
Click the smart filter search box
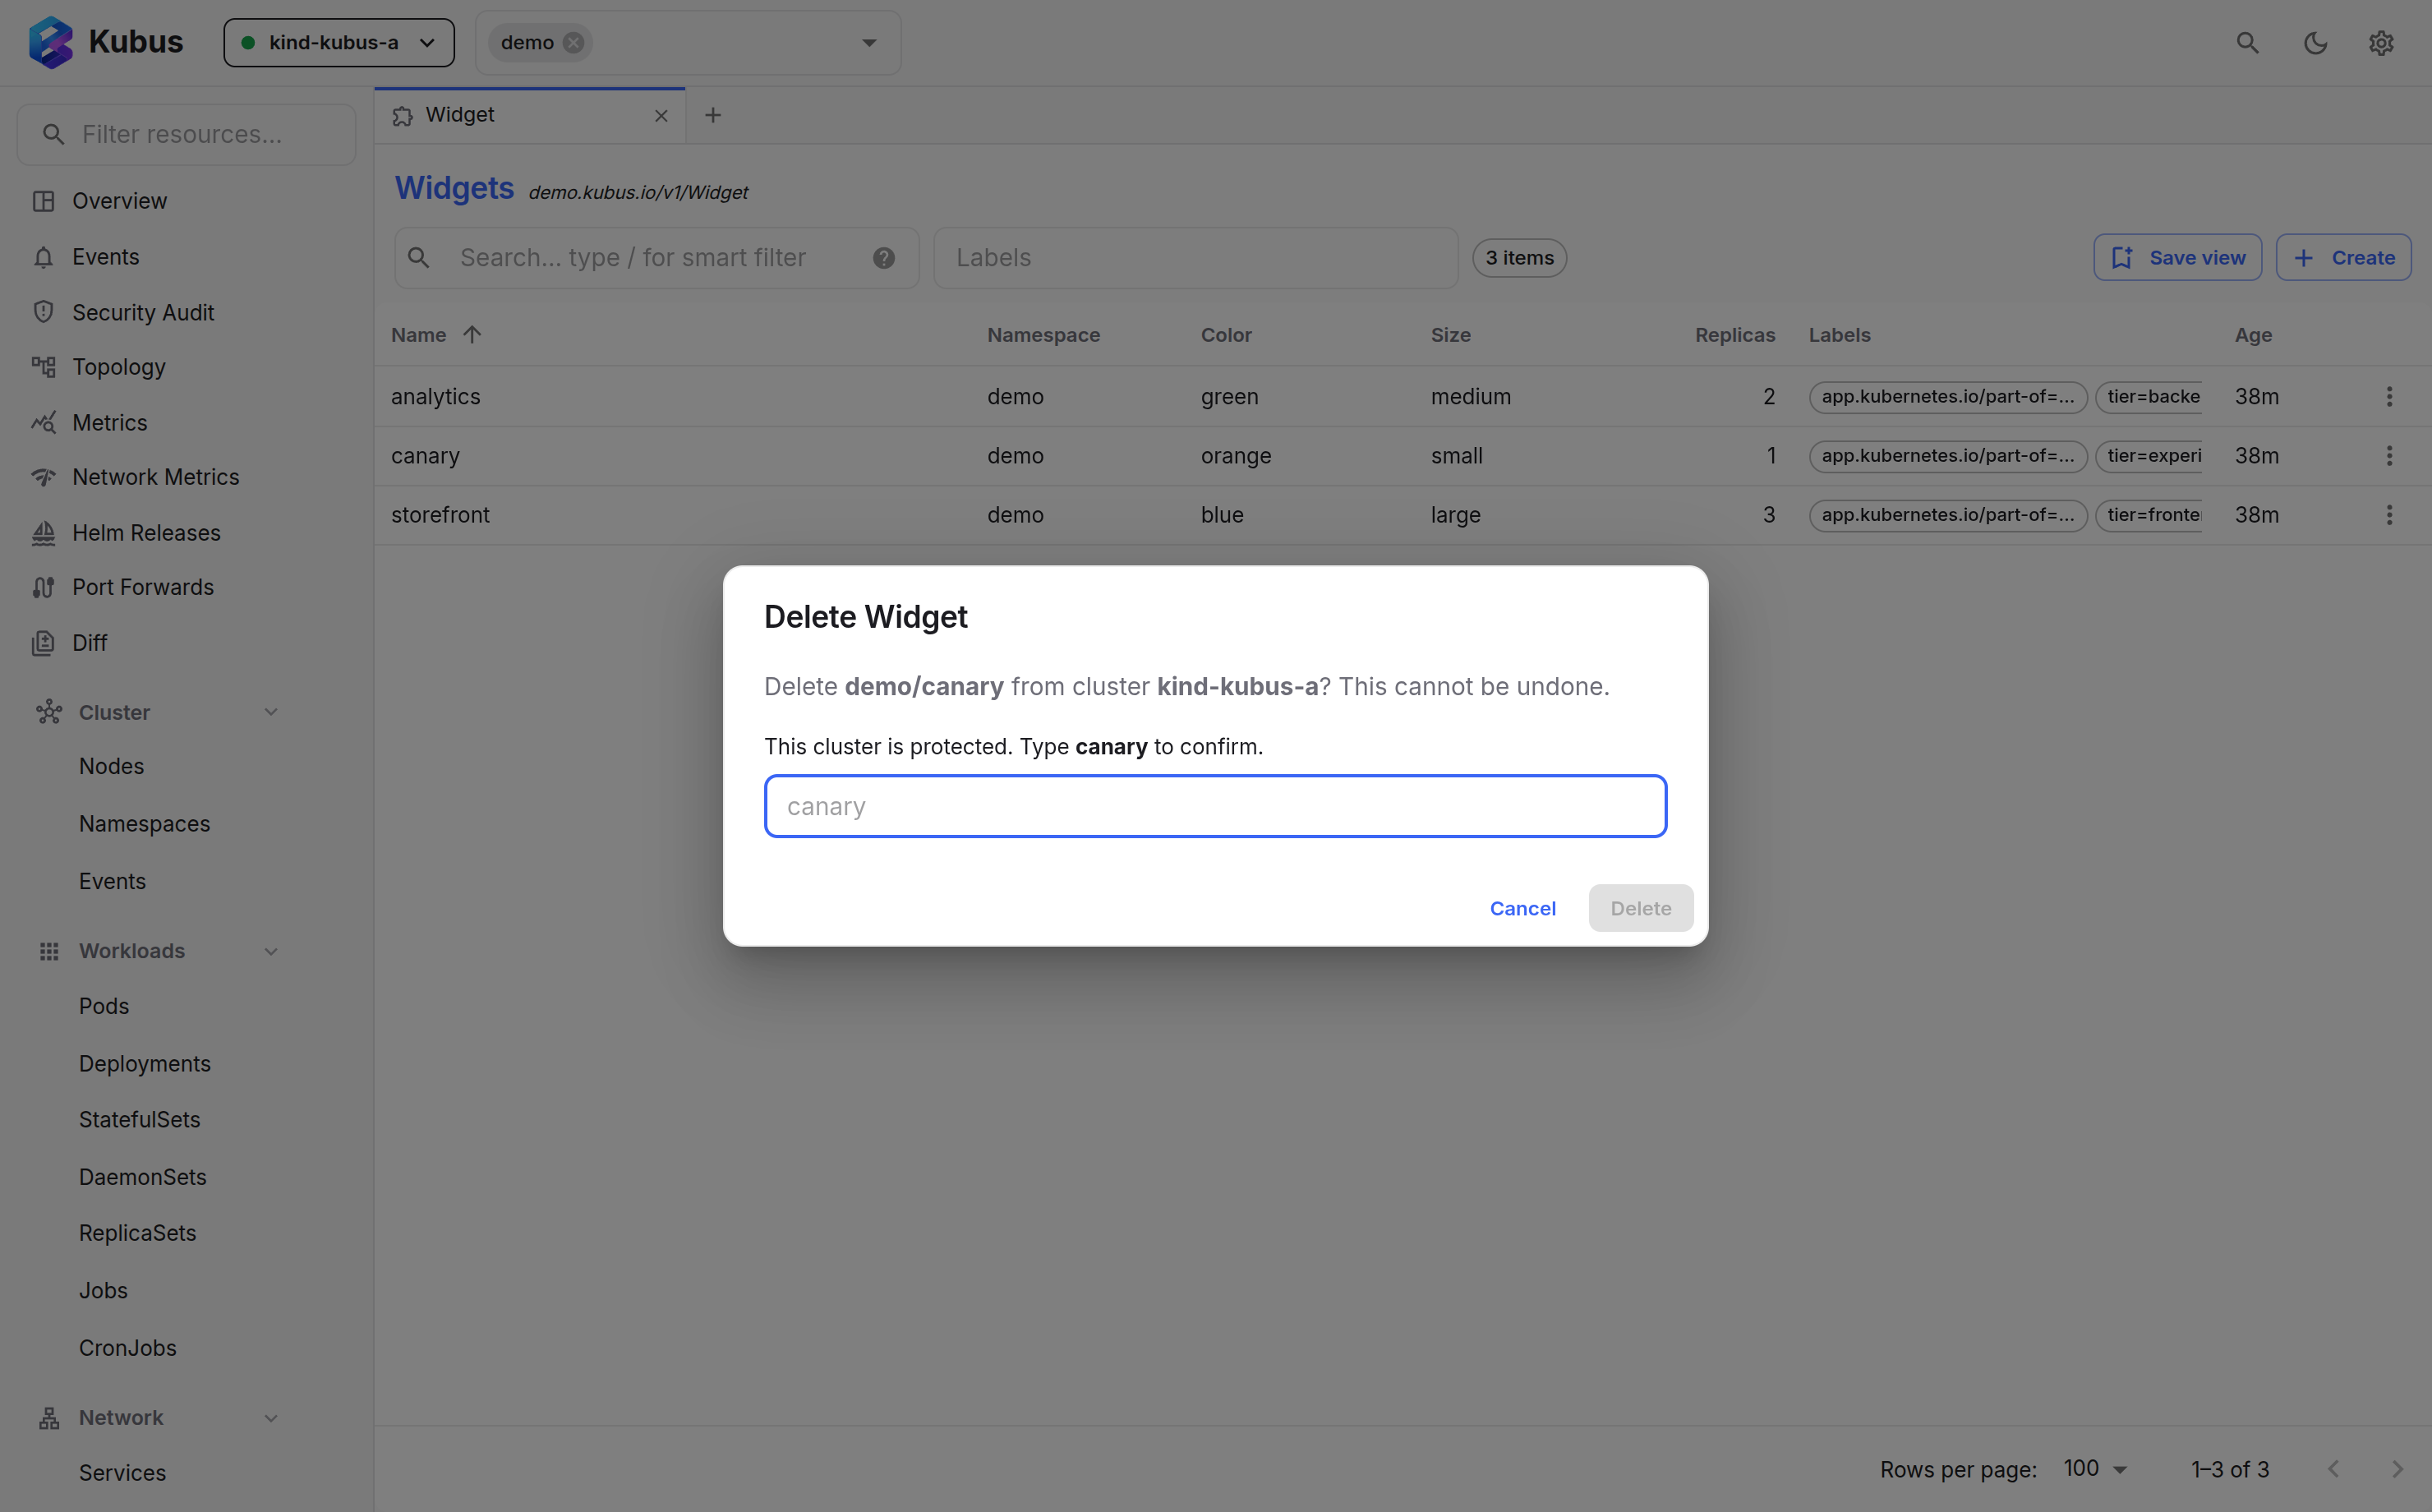coord(656,258)
